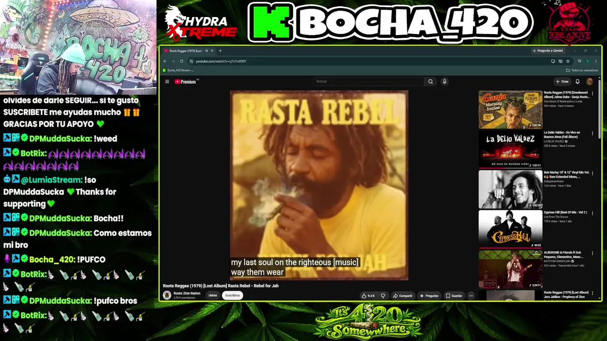This screenshot has width=607, height=341.
Task: Click video title Rasta Rebel - Rebel for Jah
Action: (x=221, y=286)
